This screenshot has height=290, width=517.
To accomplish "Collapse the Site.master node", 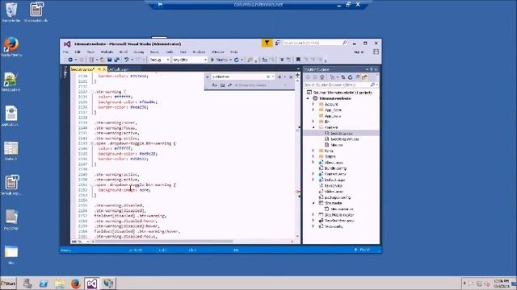I will [x=313, y=203].
